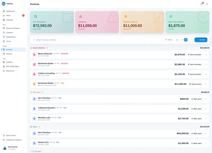
Task: Toggle the light/dark theme sun icon
Action: [207, 4]
